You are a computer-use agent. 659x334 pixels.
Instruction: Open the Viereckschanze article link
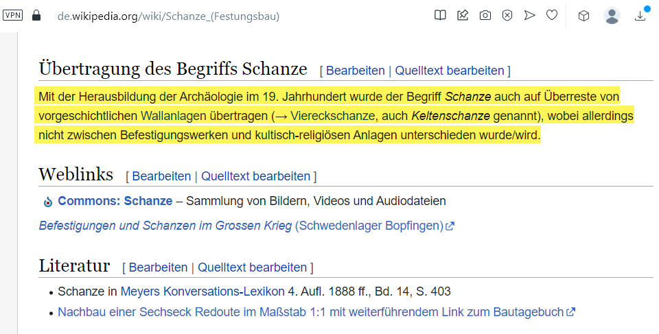[x=327, y=115]
